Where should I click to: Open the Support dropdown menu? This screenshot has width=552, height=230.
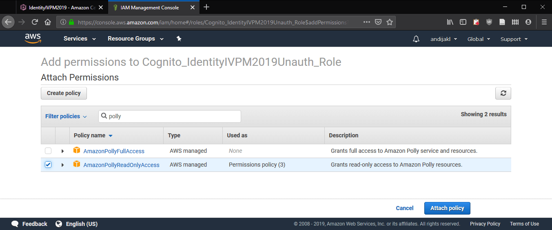point(514,39)
